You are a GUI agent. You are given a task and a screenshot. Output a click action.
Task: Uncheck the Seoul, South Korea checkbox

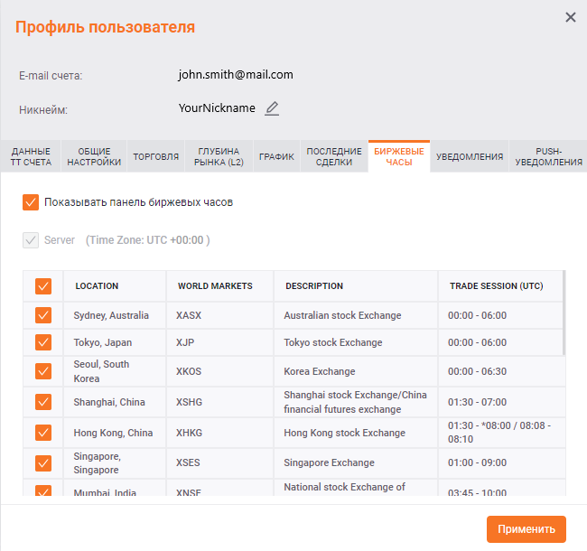[x=43, y=371]
